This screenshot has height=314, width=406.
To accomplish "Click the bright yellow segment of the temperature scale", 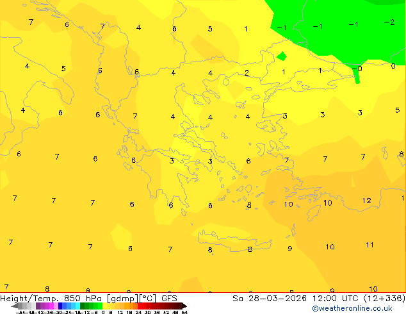I will click(104, 306).
